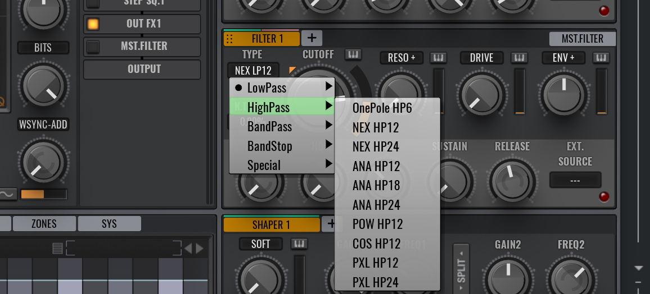Expand the HighPass submenu

click(282, 107)
